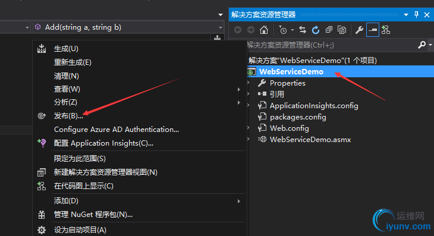Click the new Solution Explorer view icon
Image resolution: width=434 pixels, height=236 pixels.
[42, 172]
